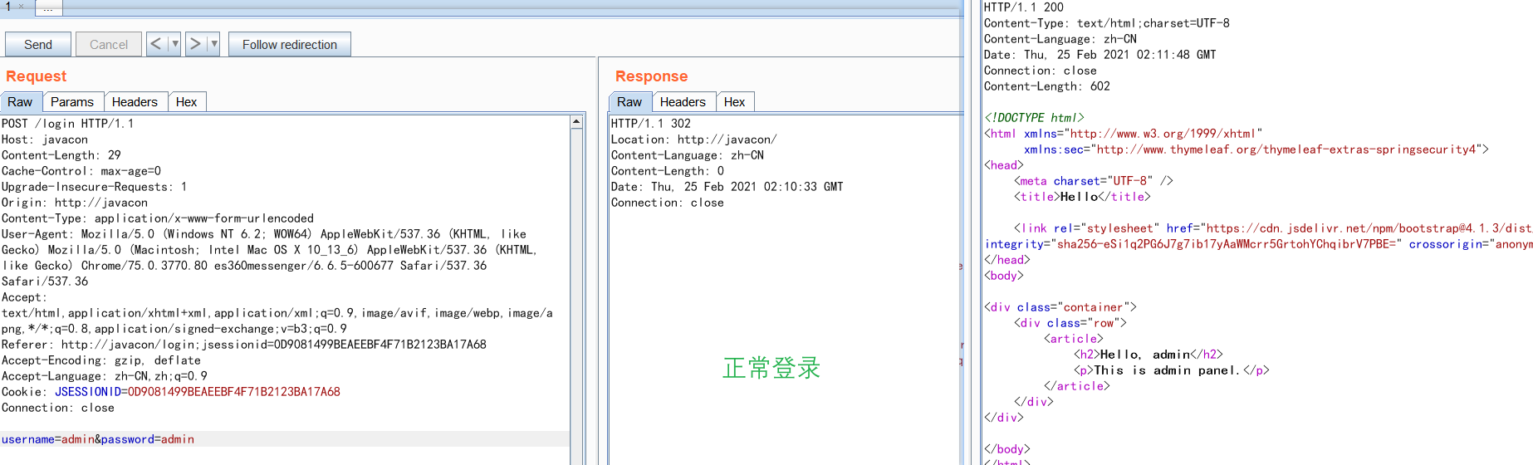Click the <title>Hello</title> line
This screenshot has width=1533, height=465.
1082,197
